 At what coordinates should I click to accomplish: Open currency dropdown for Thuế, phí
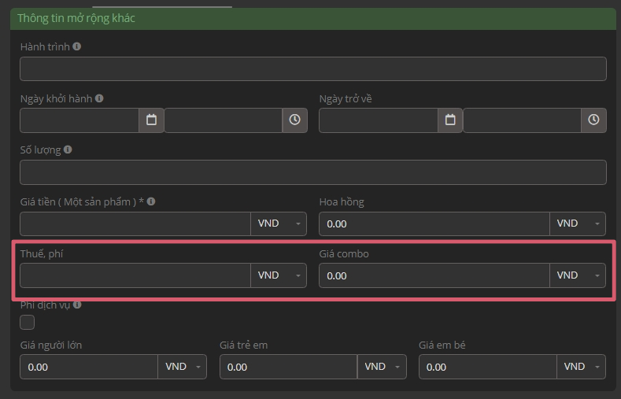(x=279, y=275)
